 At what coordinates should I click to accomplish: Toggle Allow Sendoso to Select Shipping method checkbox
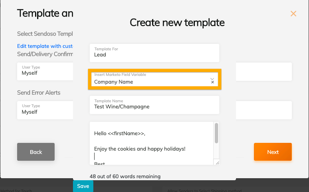(157, 190)
